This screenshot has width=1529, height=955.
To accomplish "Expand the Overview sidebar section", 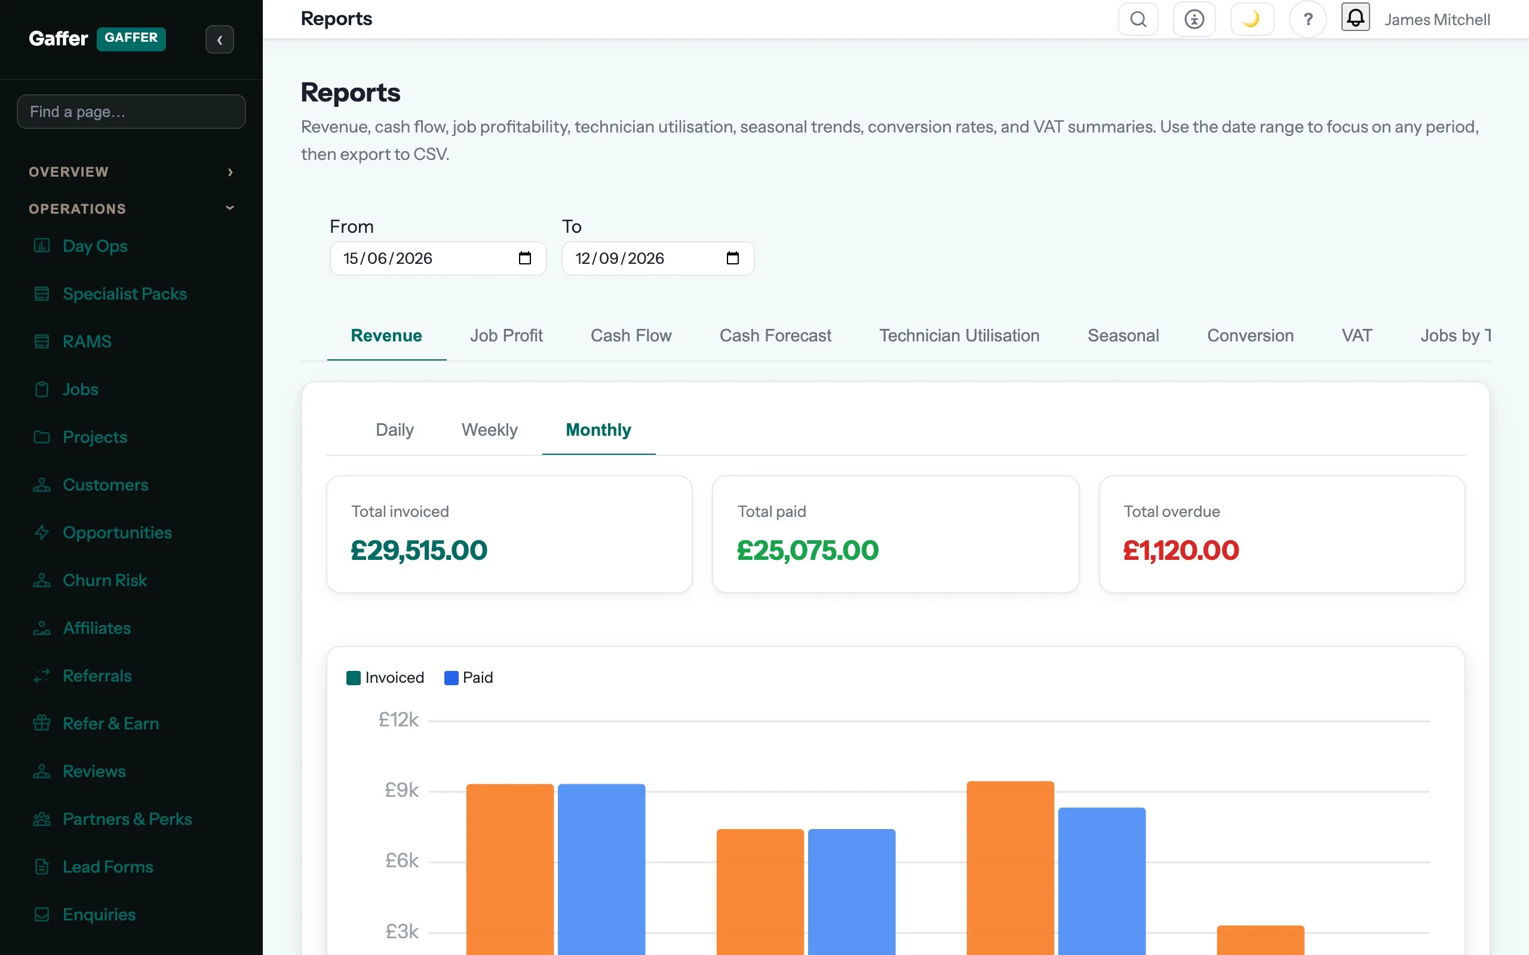I will [131, 172].
